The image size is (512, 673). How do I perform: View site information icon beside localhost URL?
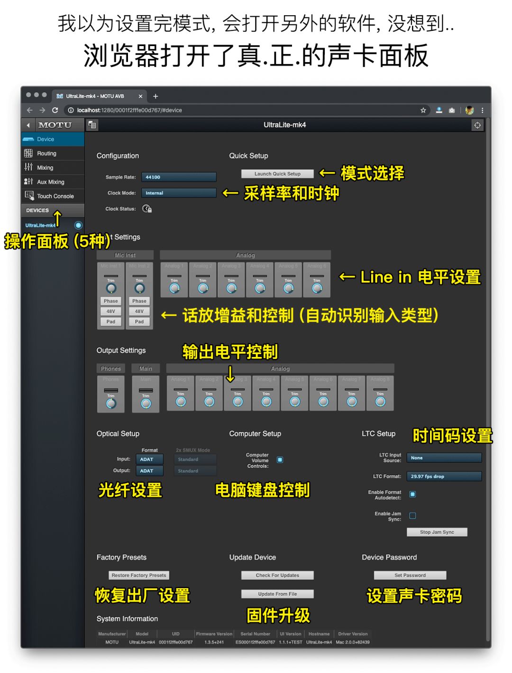(71, 110)
